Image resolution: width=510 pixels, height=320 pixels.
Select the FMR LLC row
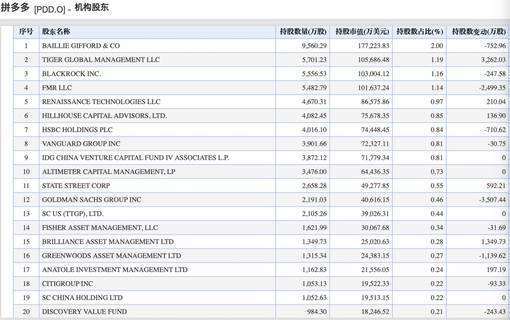point(261,88)
